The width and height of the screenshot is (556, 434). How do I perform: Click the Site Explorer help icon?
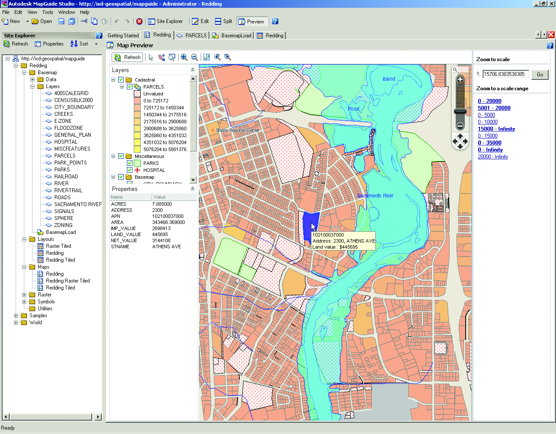pyautogui.click(x=99, y=36)
